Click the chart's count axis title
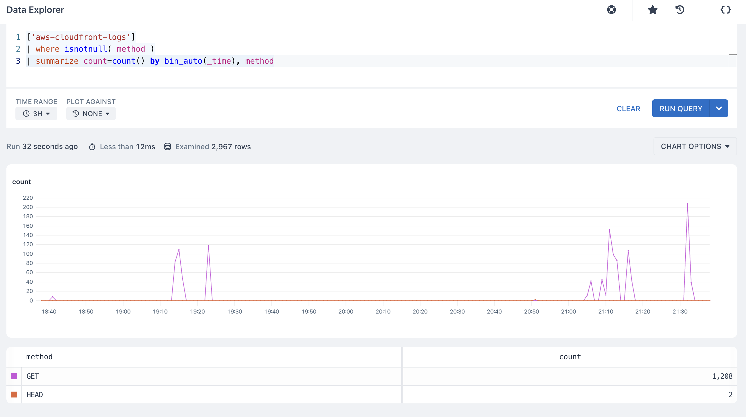Image resolution: width=746 pixels, height=417 pixels. (x=21, y=182)
